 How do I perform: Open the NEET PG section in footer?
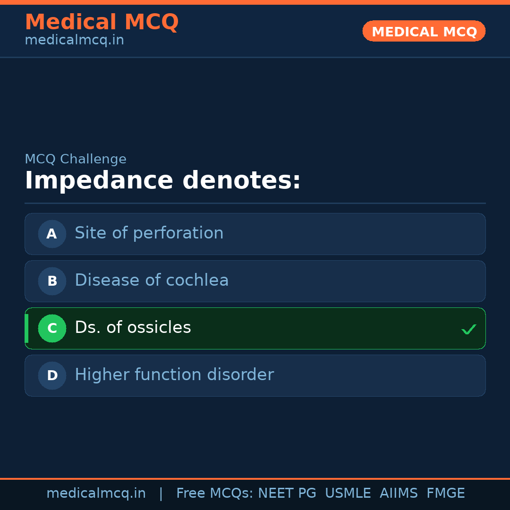coord(287,493)
